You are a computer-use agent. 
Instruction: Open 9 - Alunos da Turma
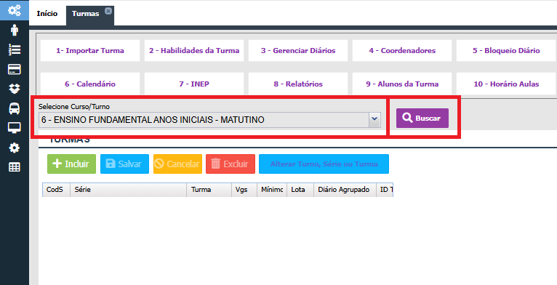pos(402,84)
